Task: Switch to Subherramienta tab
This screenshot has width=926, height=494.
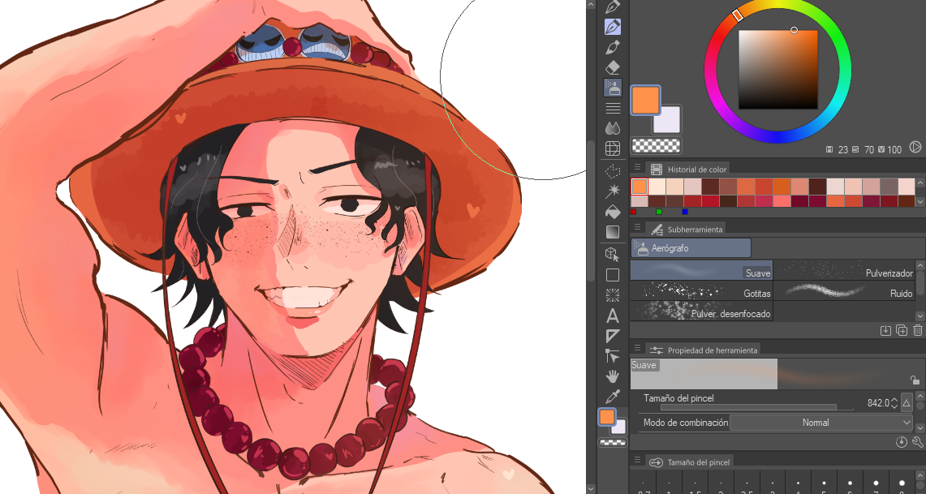Action: (x=685, y=229)
